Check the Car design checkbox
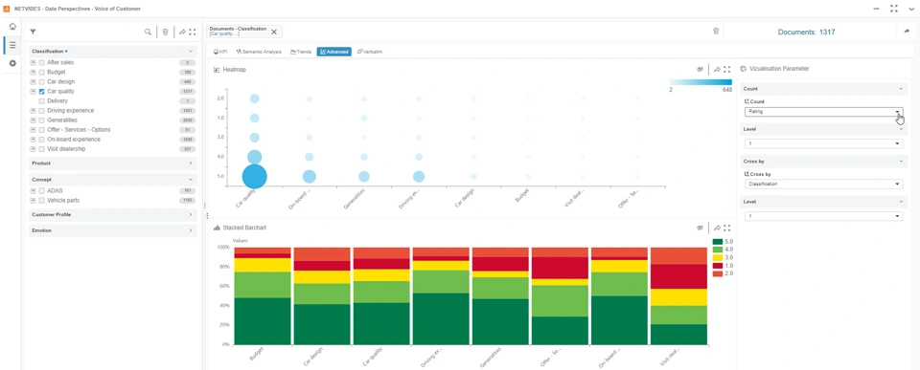This screenshot has height=370, width=920. [41, 82]
